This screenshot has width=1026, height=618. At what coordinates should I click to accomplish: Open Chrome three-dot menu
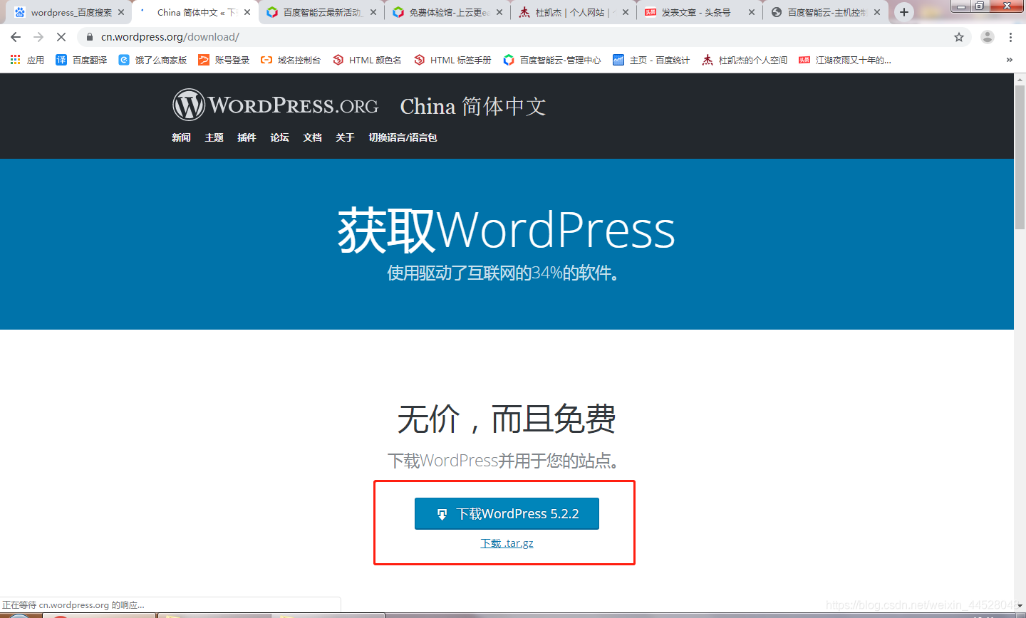[1010, 37]
